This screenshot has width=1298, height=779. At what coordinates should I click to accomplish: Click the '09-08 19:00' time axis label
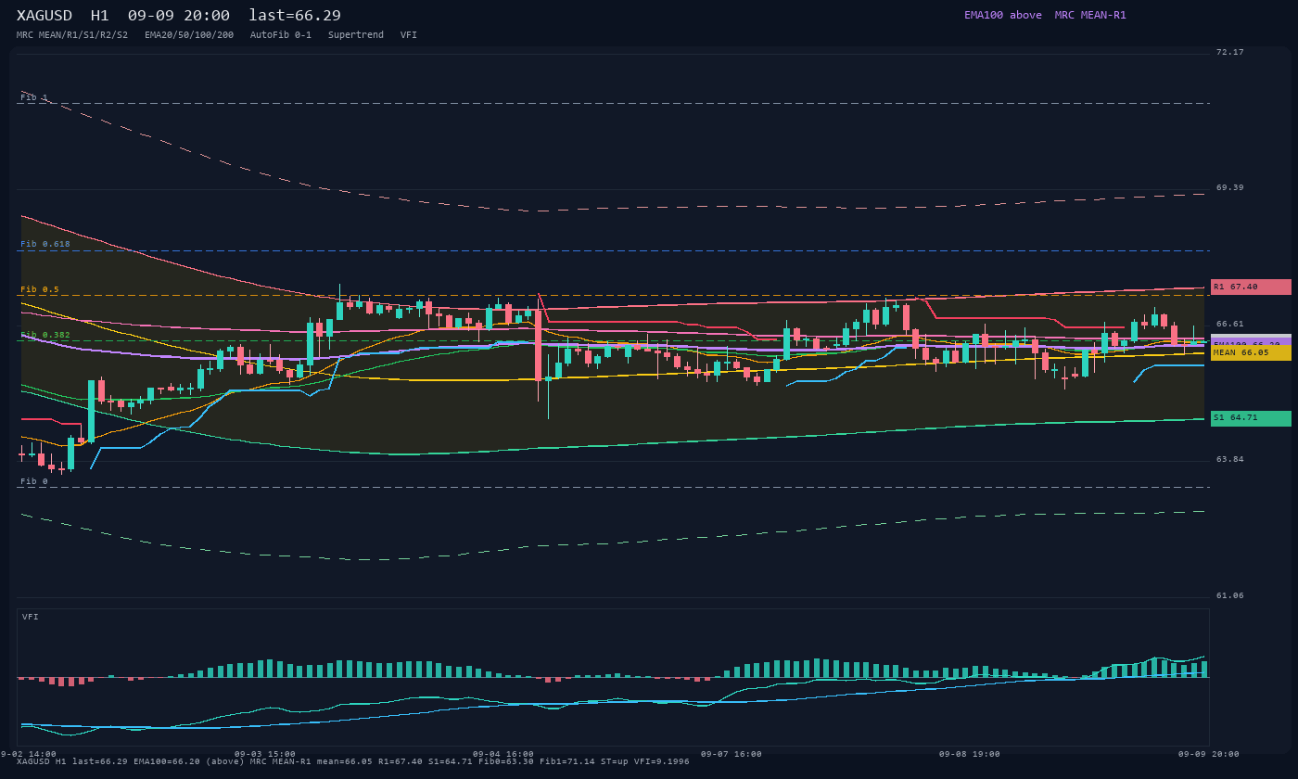pos(970,754)
